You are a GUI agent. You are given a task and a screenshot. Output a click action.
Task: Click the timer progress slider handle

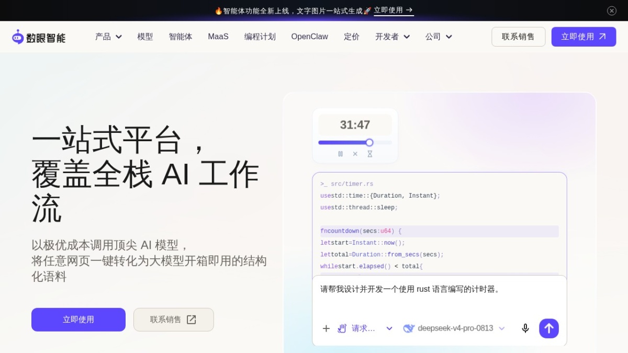click(x=369, y=142)
